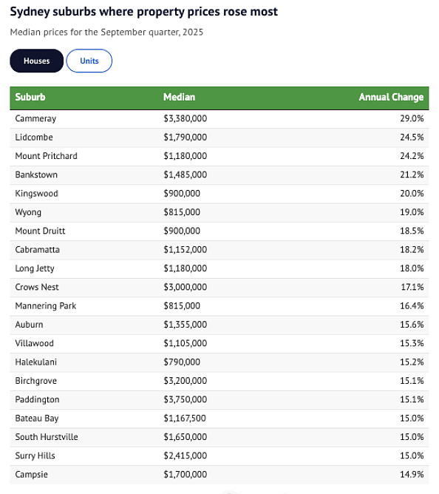This screenshot has width=439, height=494.
Task: Select the South Hurstville row
Action: click(x=219, y=437)
